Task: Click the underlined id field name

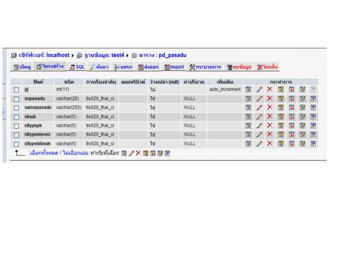Action: pos(26,89)
